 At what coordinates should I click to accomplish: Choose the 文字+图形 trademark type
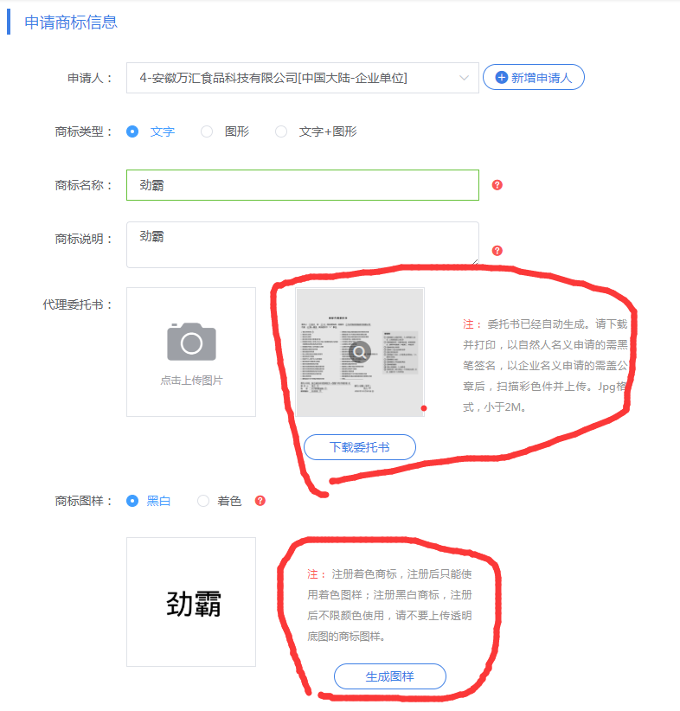point(281,131)
